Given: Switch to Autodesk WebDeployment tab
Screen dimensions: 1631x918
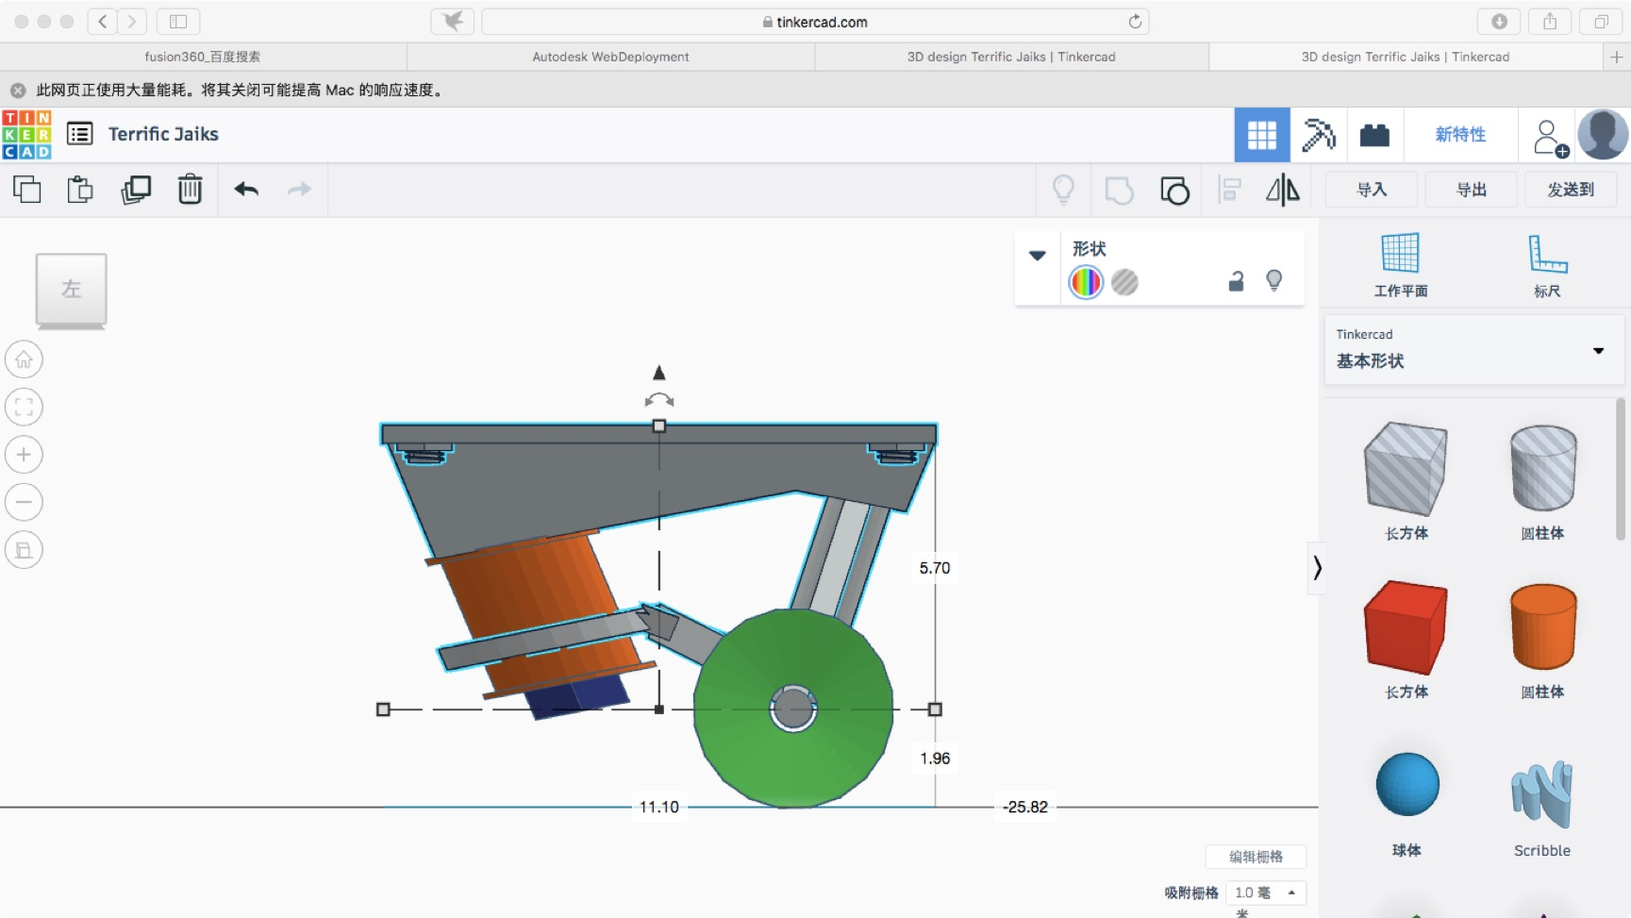Looking at the screenshot, I should 610,57.
